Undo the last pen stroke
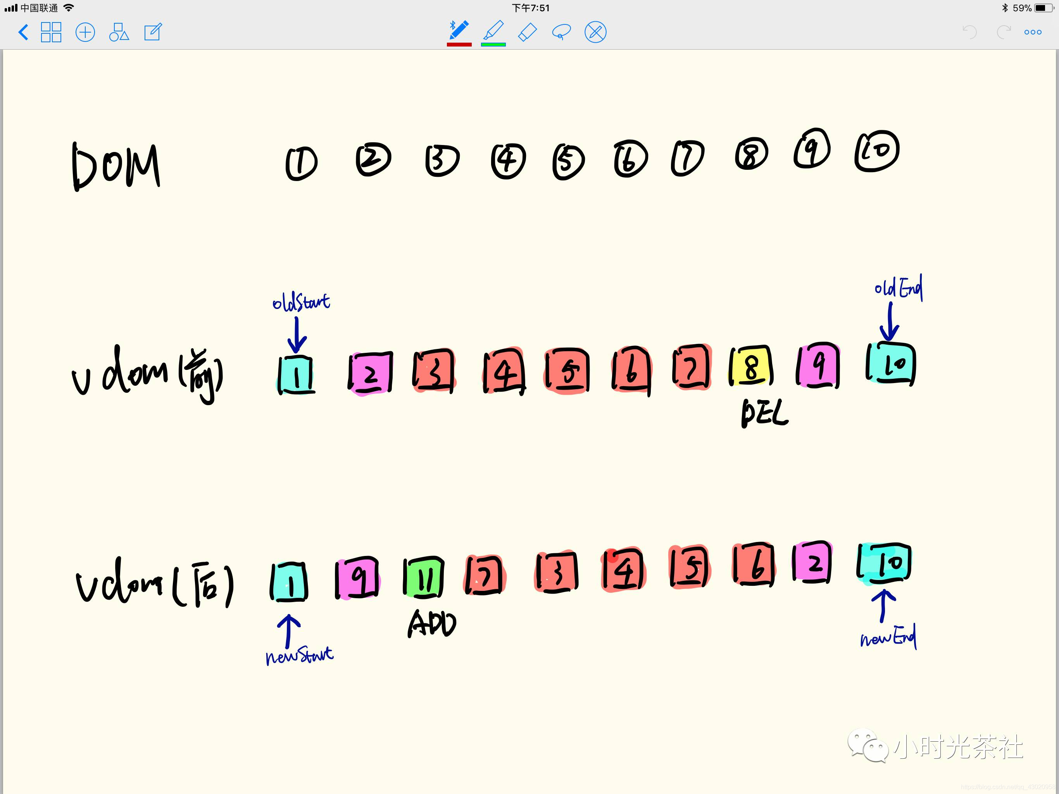 pos(969,32)
